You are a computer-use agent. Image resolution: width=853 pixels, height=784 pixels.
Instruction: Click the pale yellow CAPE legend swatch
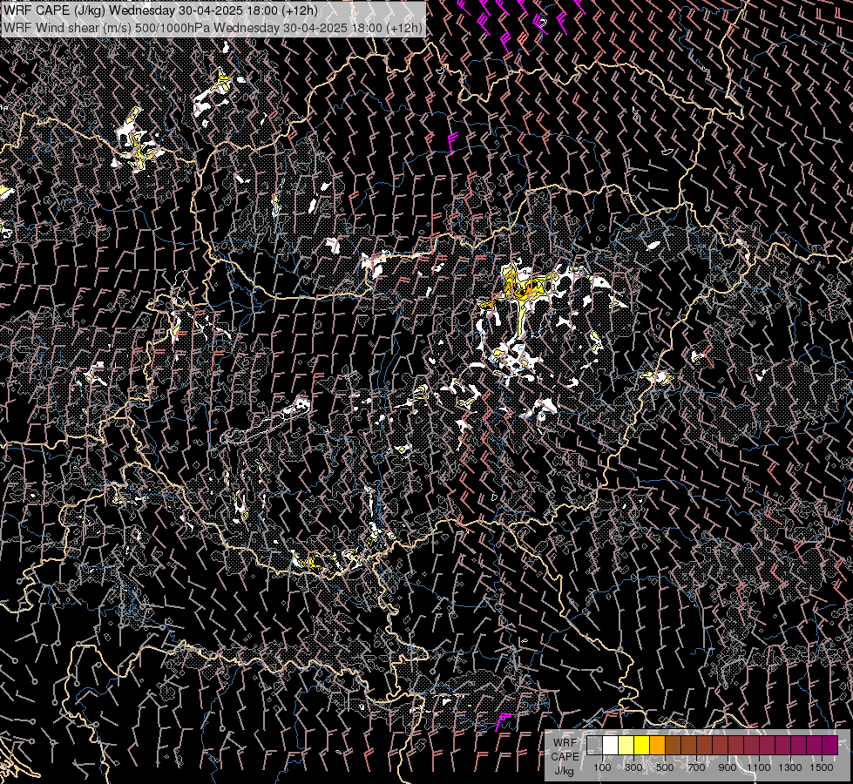(x=626, y=745)
